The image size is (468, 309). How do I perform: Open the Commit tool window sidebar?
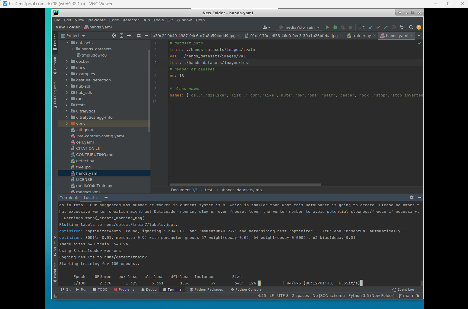click(x=55, y=65)
